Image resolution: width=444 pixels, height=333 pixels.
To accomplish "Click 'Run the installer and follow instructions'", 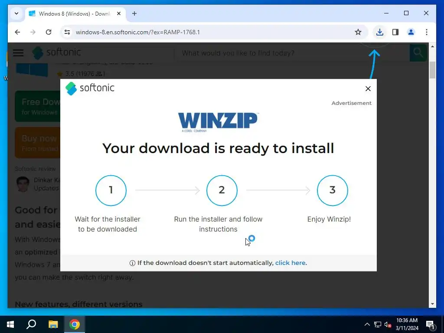I will click(219, 224).
